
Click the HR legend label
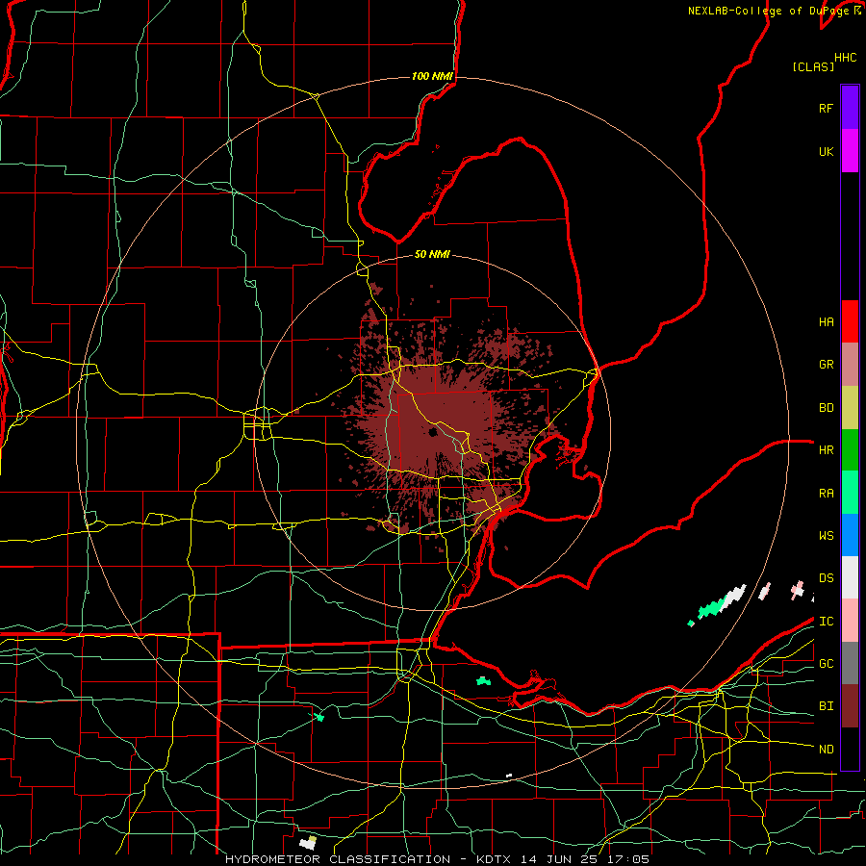(826, 450)
